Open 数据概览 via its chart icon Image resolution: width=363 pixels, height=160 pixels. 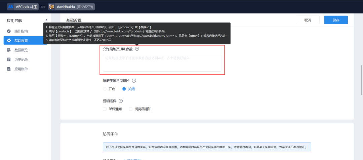[x=9, y=50]
